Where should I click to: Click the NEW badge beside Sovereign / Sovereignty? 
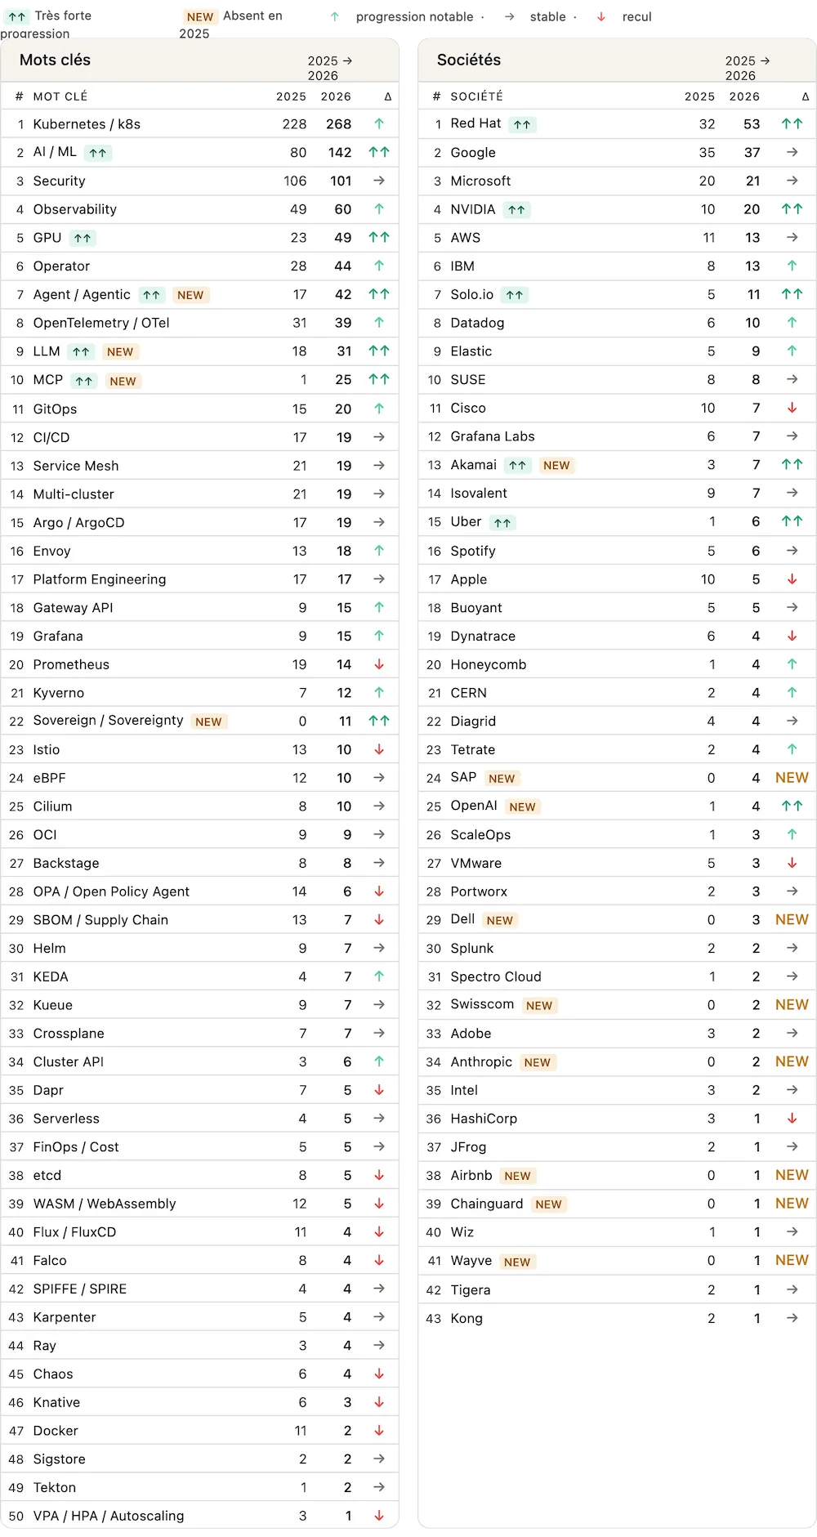pos(208,722)
